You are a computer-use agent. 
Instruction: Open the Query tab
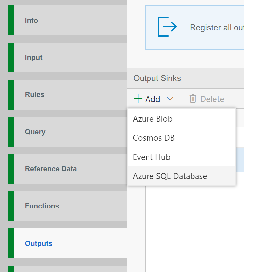tap(35, 132)
